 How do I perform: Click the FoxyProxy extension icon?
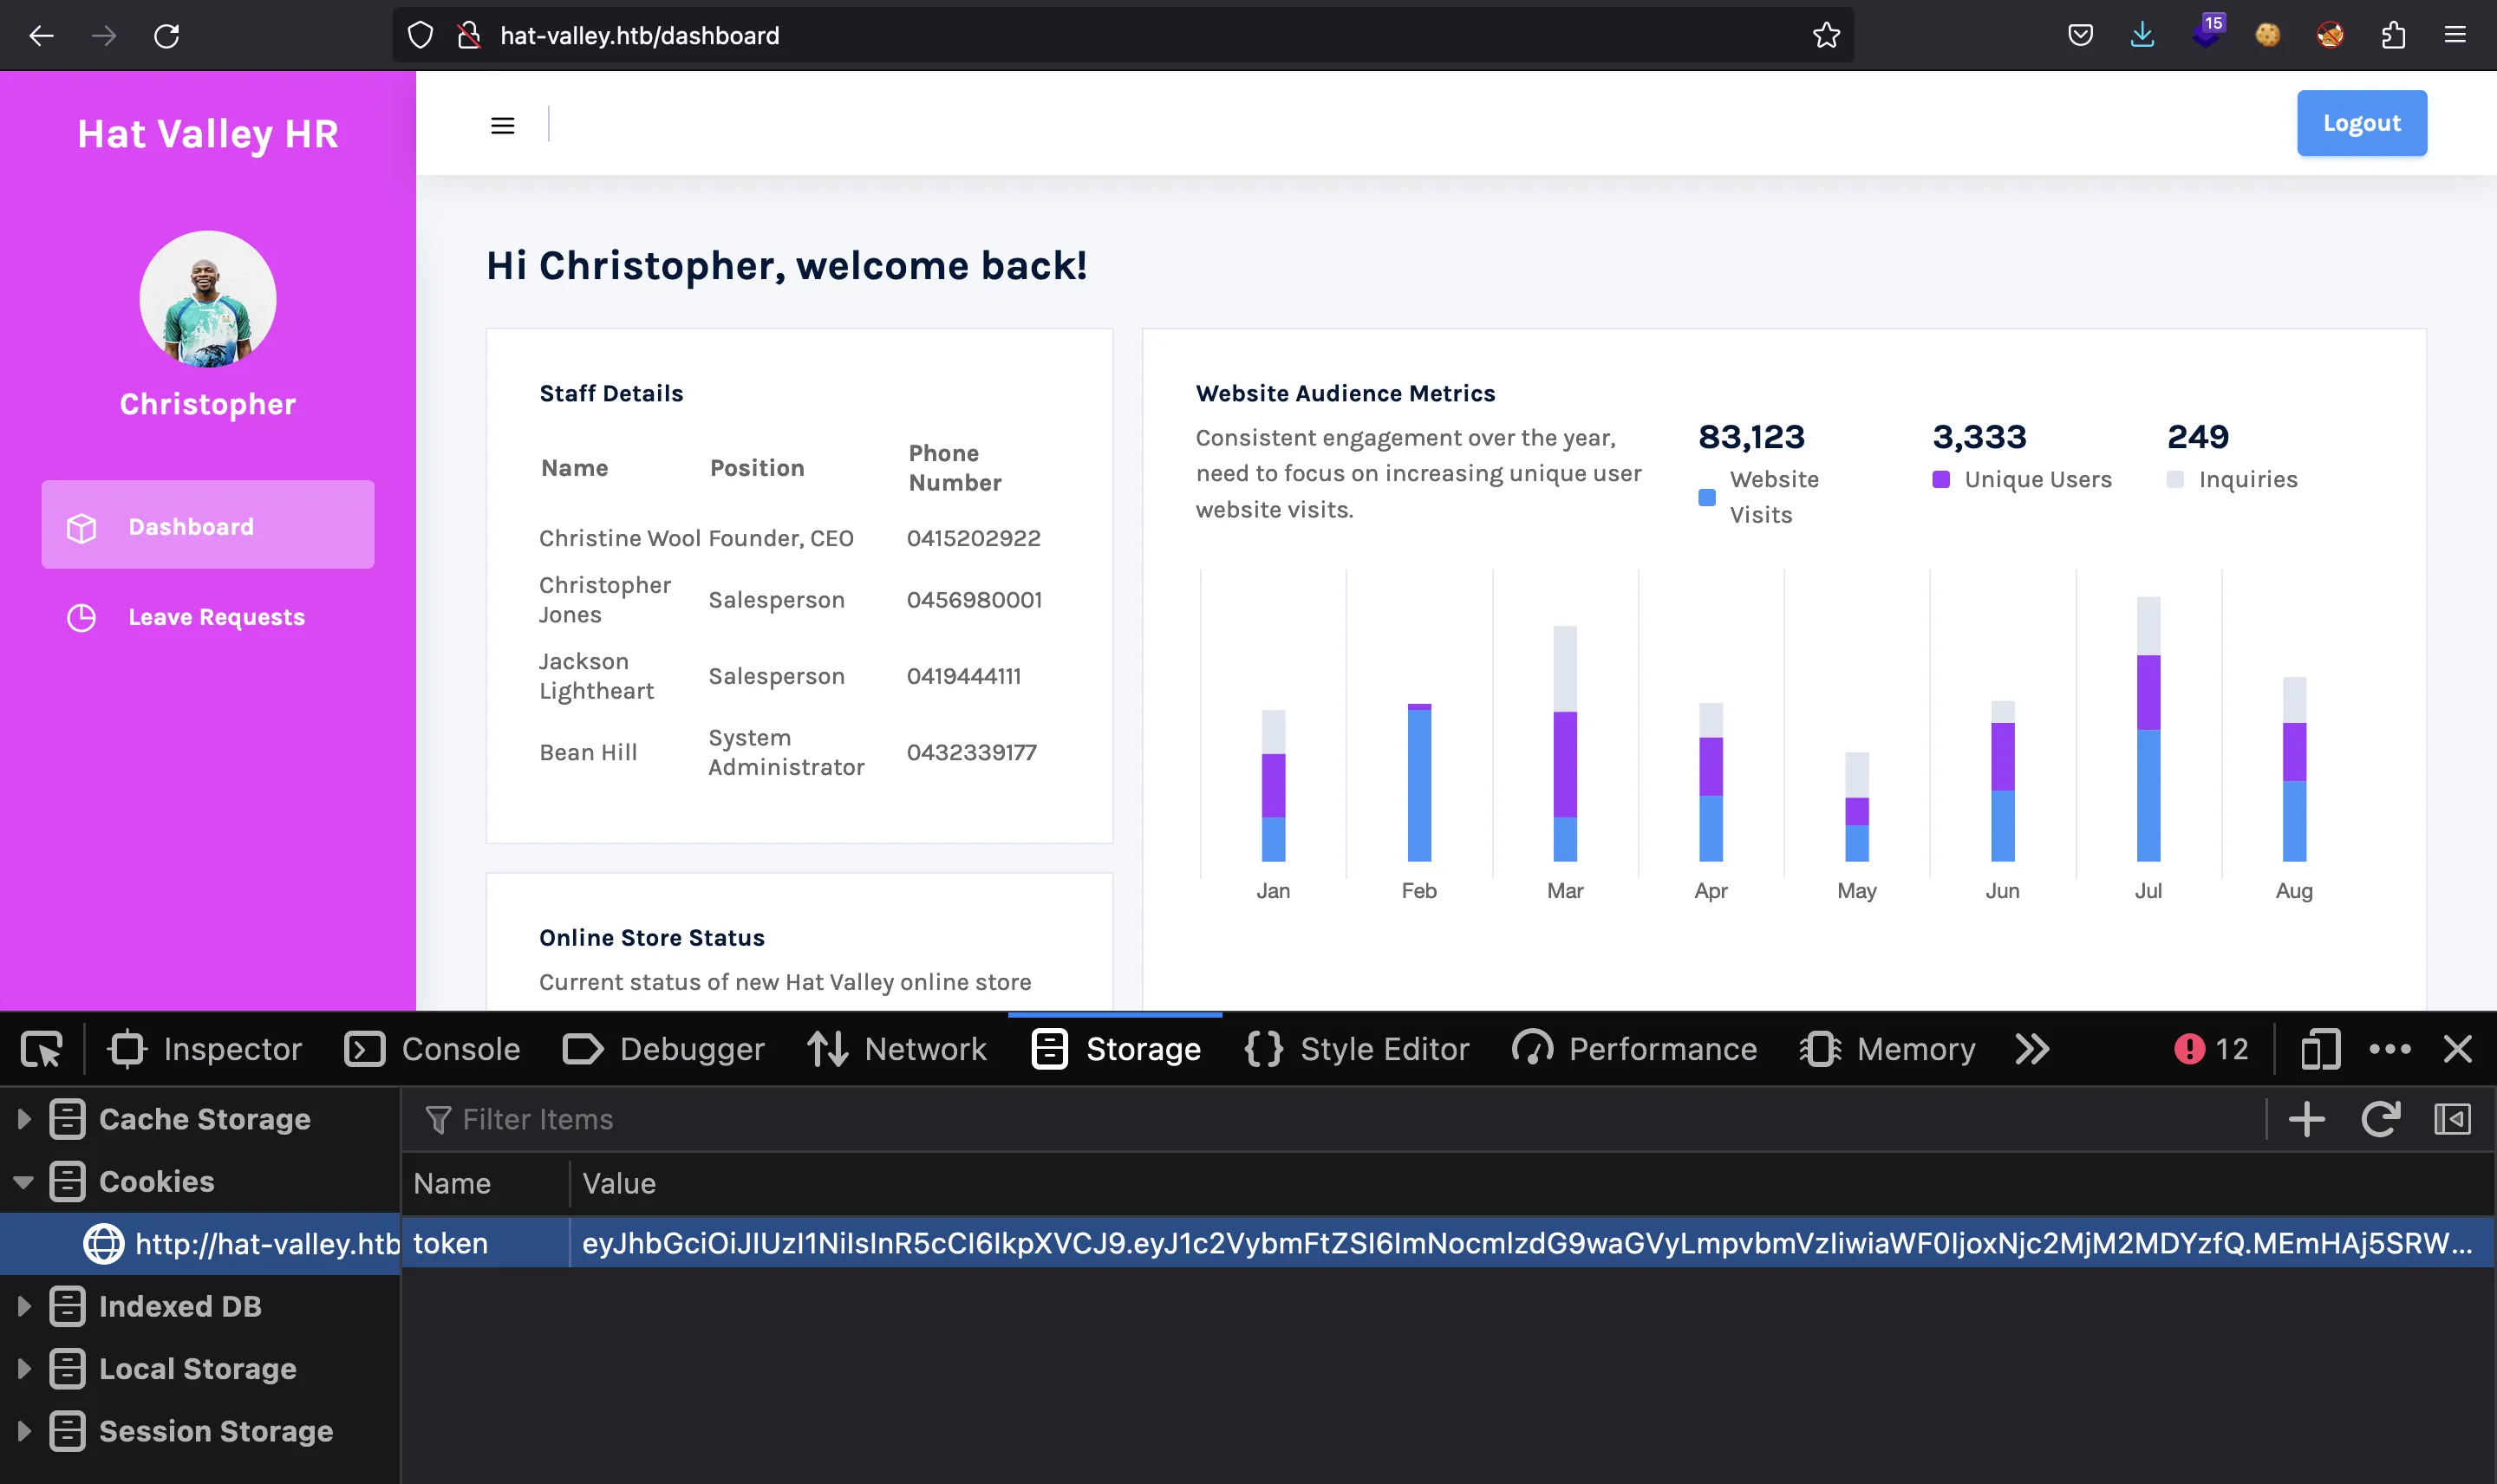(x=2330, y=36)
